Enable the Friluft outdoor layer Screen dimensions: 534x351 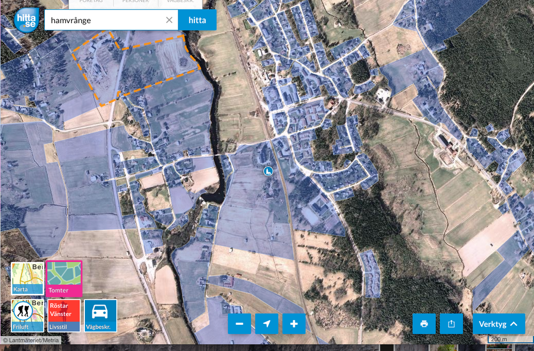27,315
